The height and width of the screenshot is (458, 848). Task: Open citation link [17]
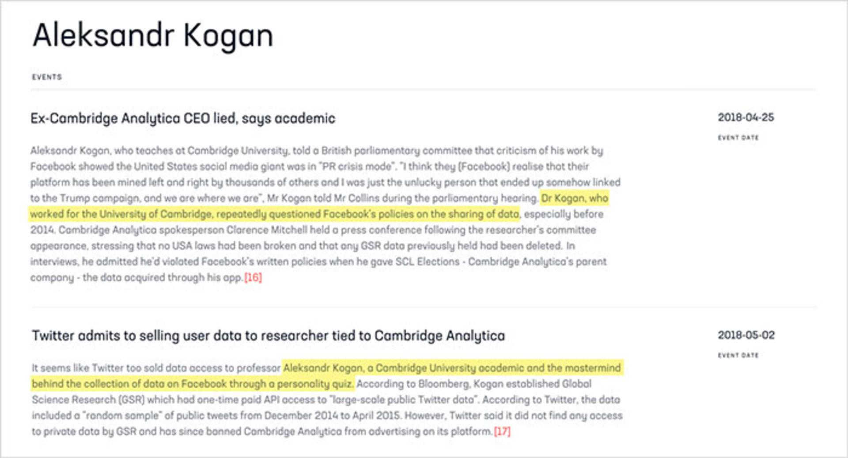[x=502, y=432]
